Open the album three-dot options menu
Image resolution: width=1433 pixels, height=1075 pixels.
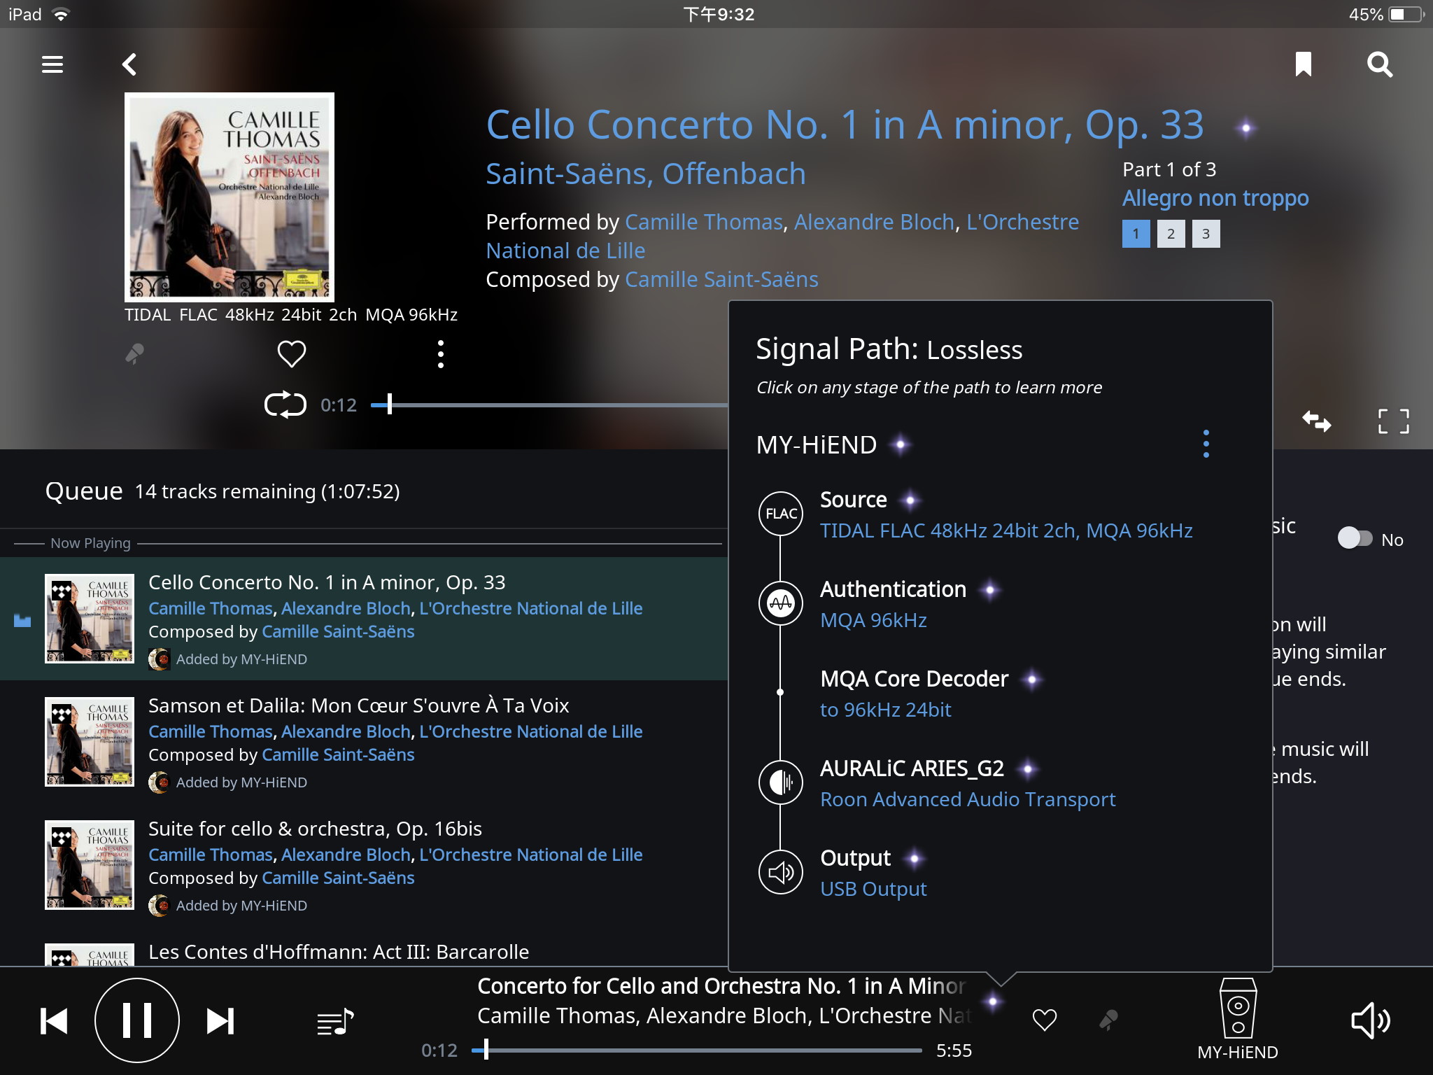tap(440, 354)
